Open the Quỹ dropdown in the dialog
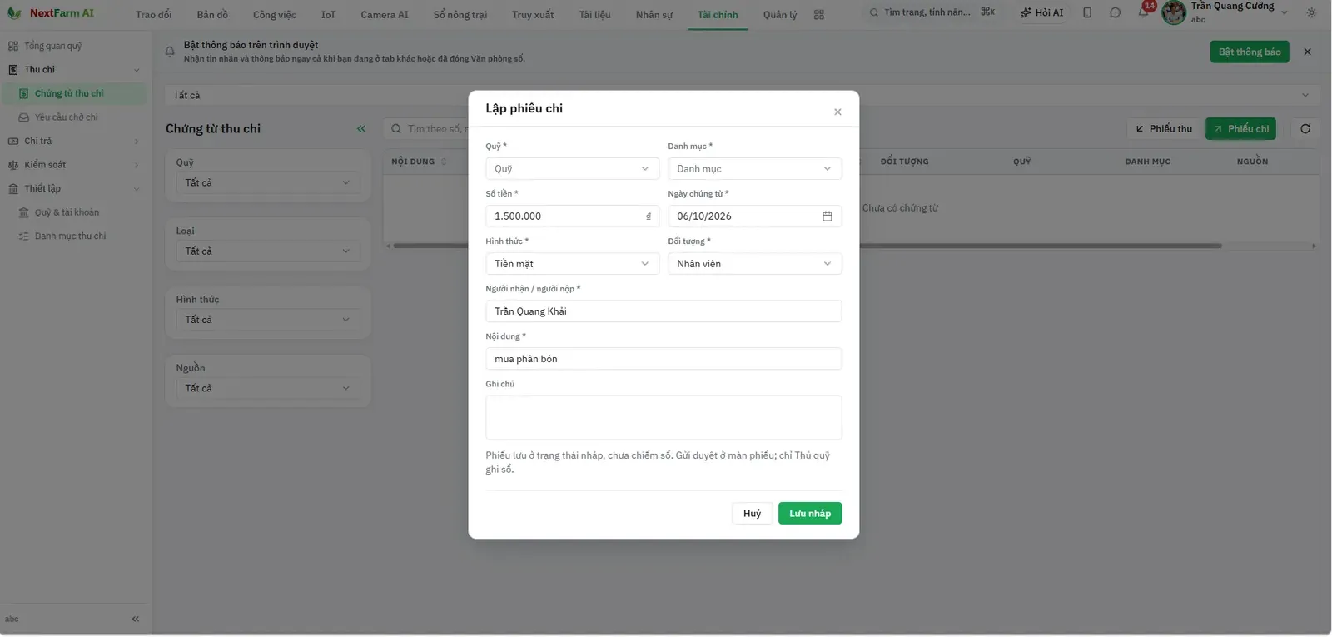Viewport: 1332px width, 637px height. click(572, 169)
